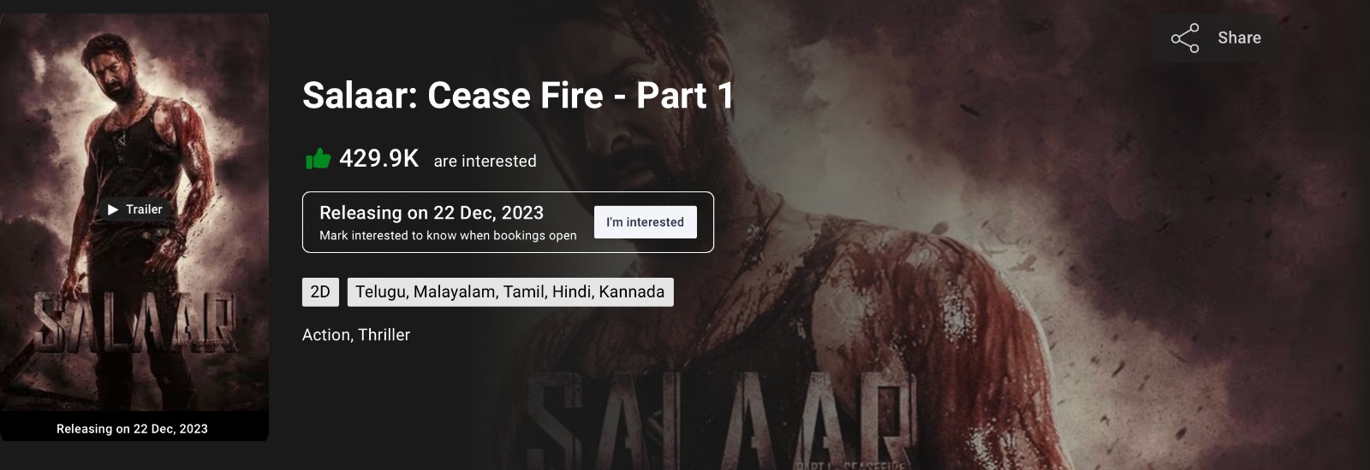The image size is (1370, 470).
Task: Click Telugu in the languages tag
Action: click(x=380, y=292)
